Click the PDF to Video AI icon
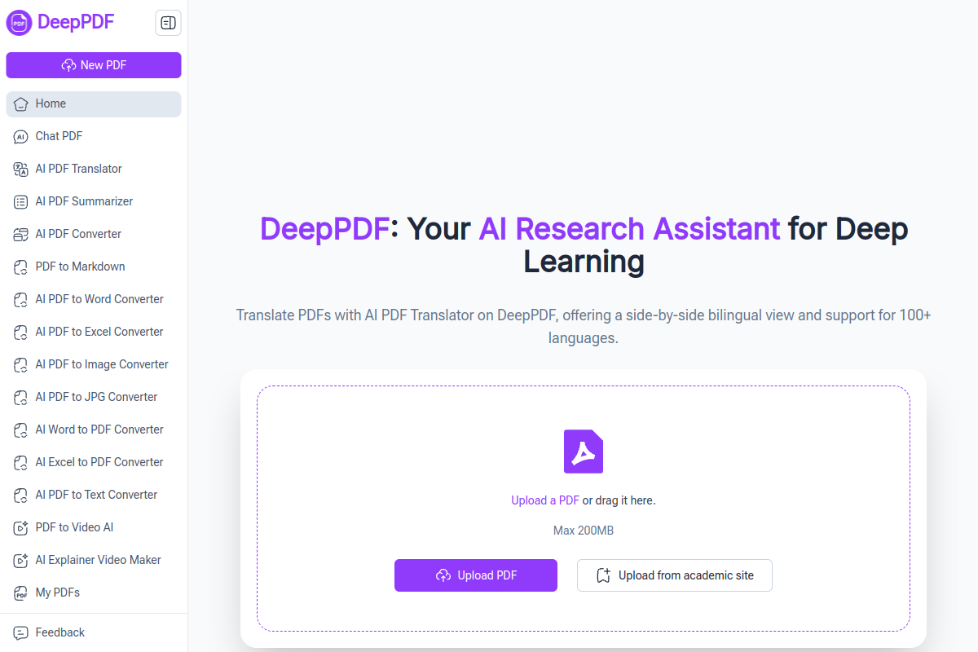The image size is (978, 652). click(x=21, y=528)
